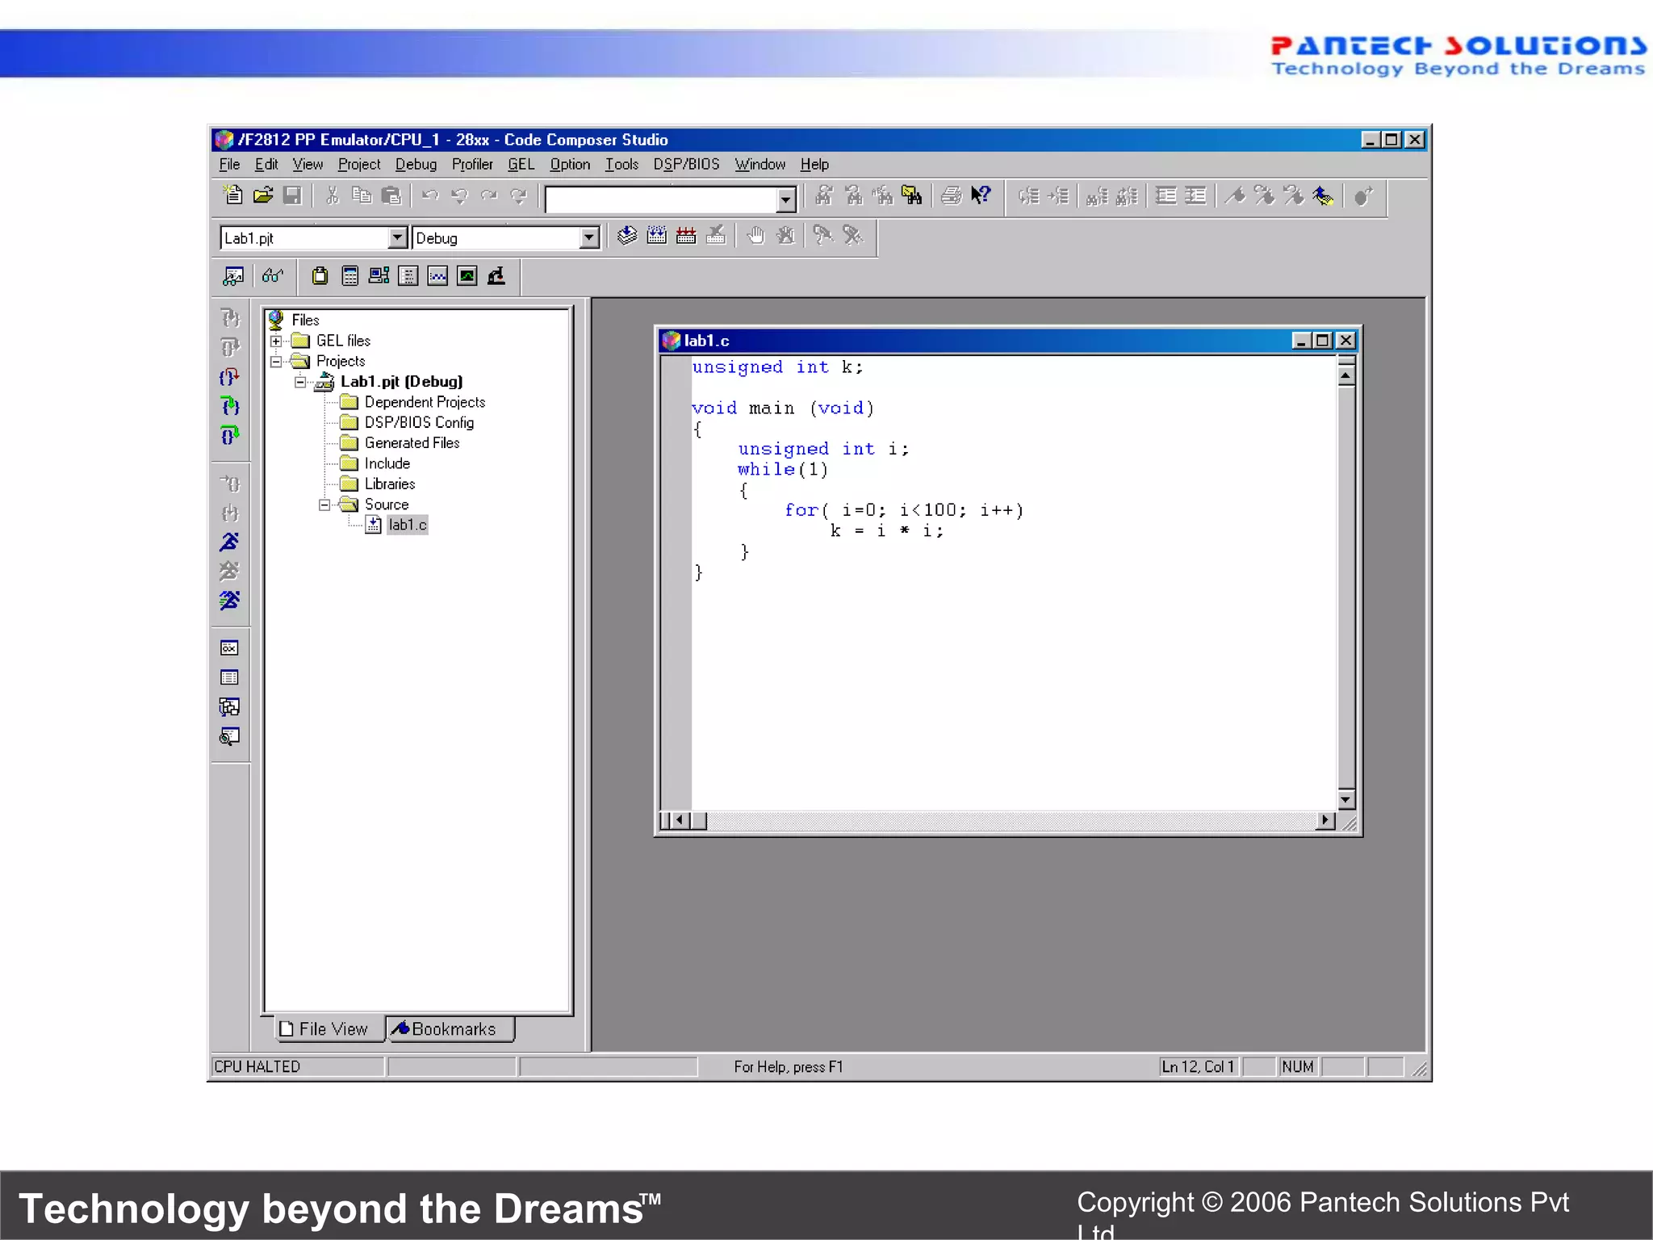Maximize the lab1.c editor window
Screen dimensions: 1653x1240
pyautogui.click(x=1322, y=341)
